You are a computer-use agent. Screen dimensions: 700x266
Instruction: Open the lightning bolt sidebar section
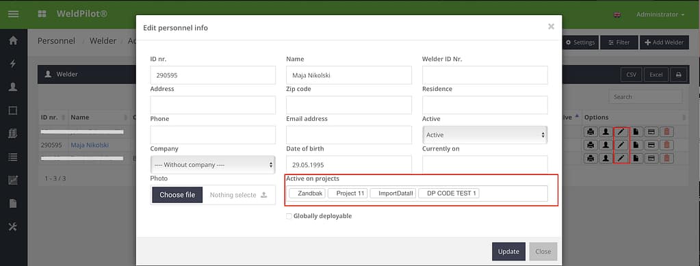coord(13,64)
